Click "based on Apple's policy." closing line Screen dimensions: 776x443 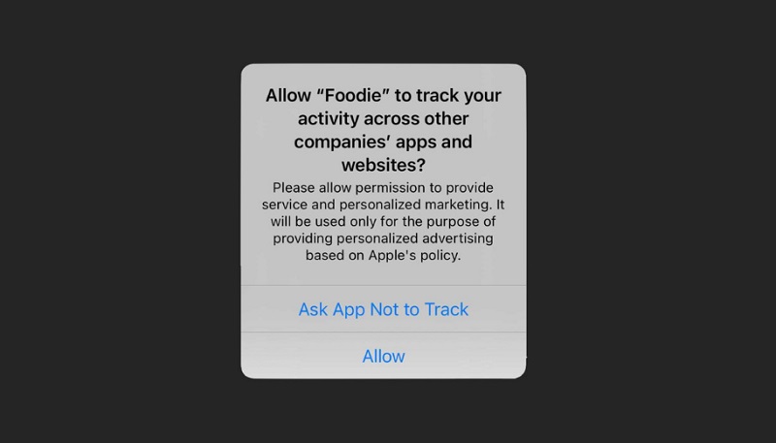383,255
